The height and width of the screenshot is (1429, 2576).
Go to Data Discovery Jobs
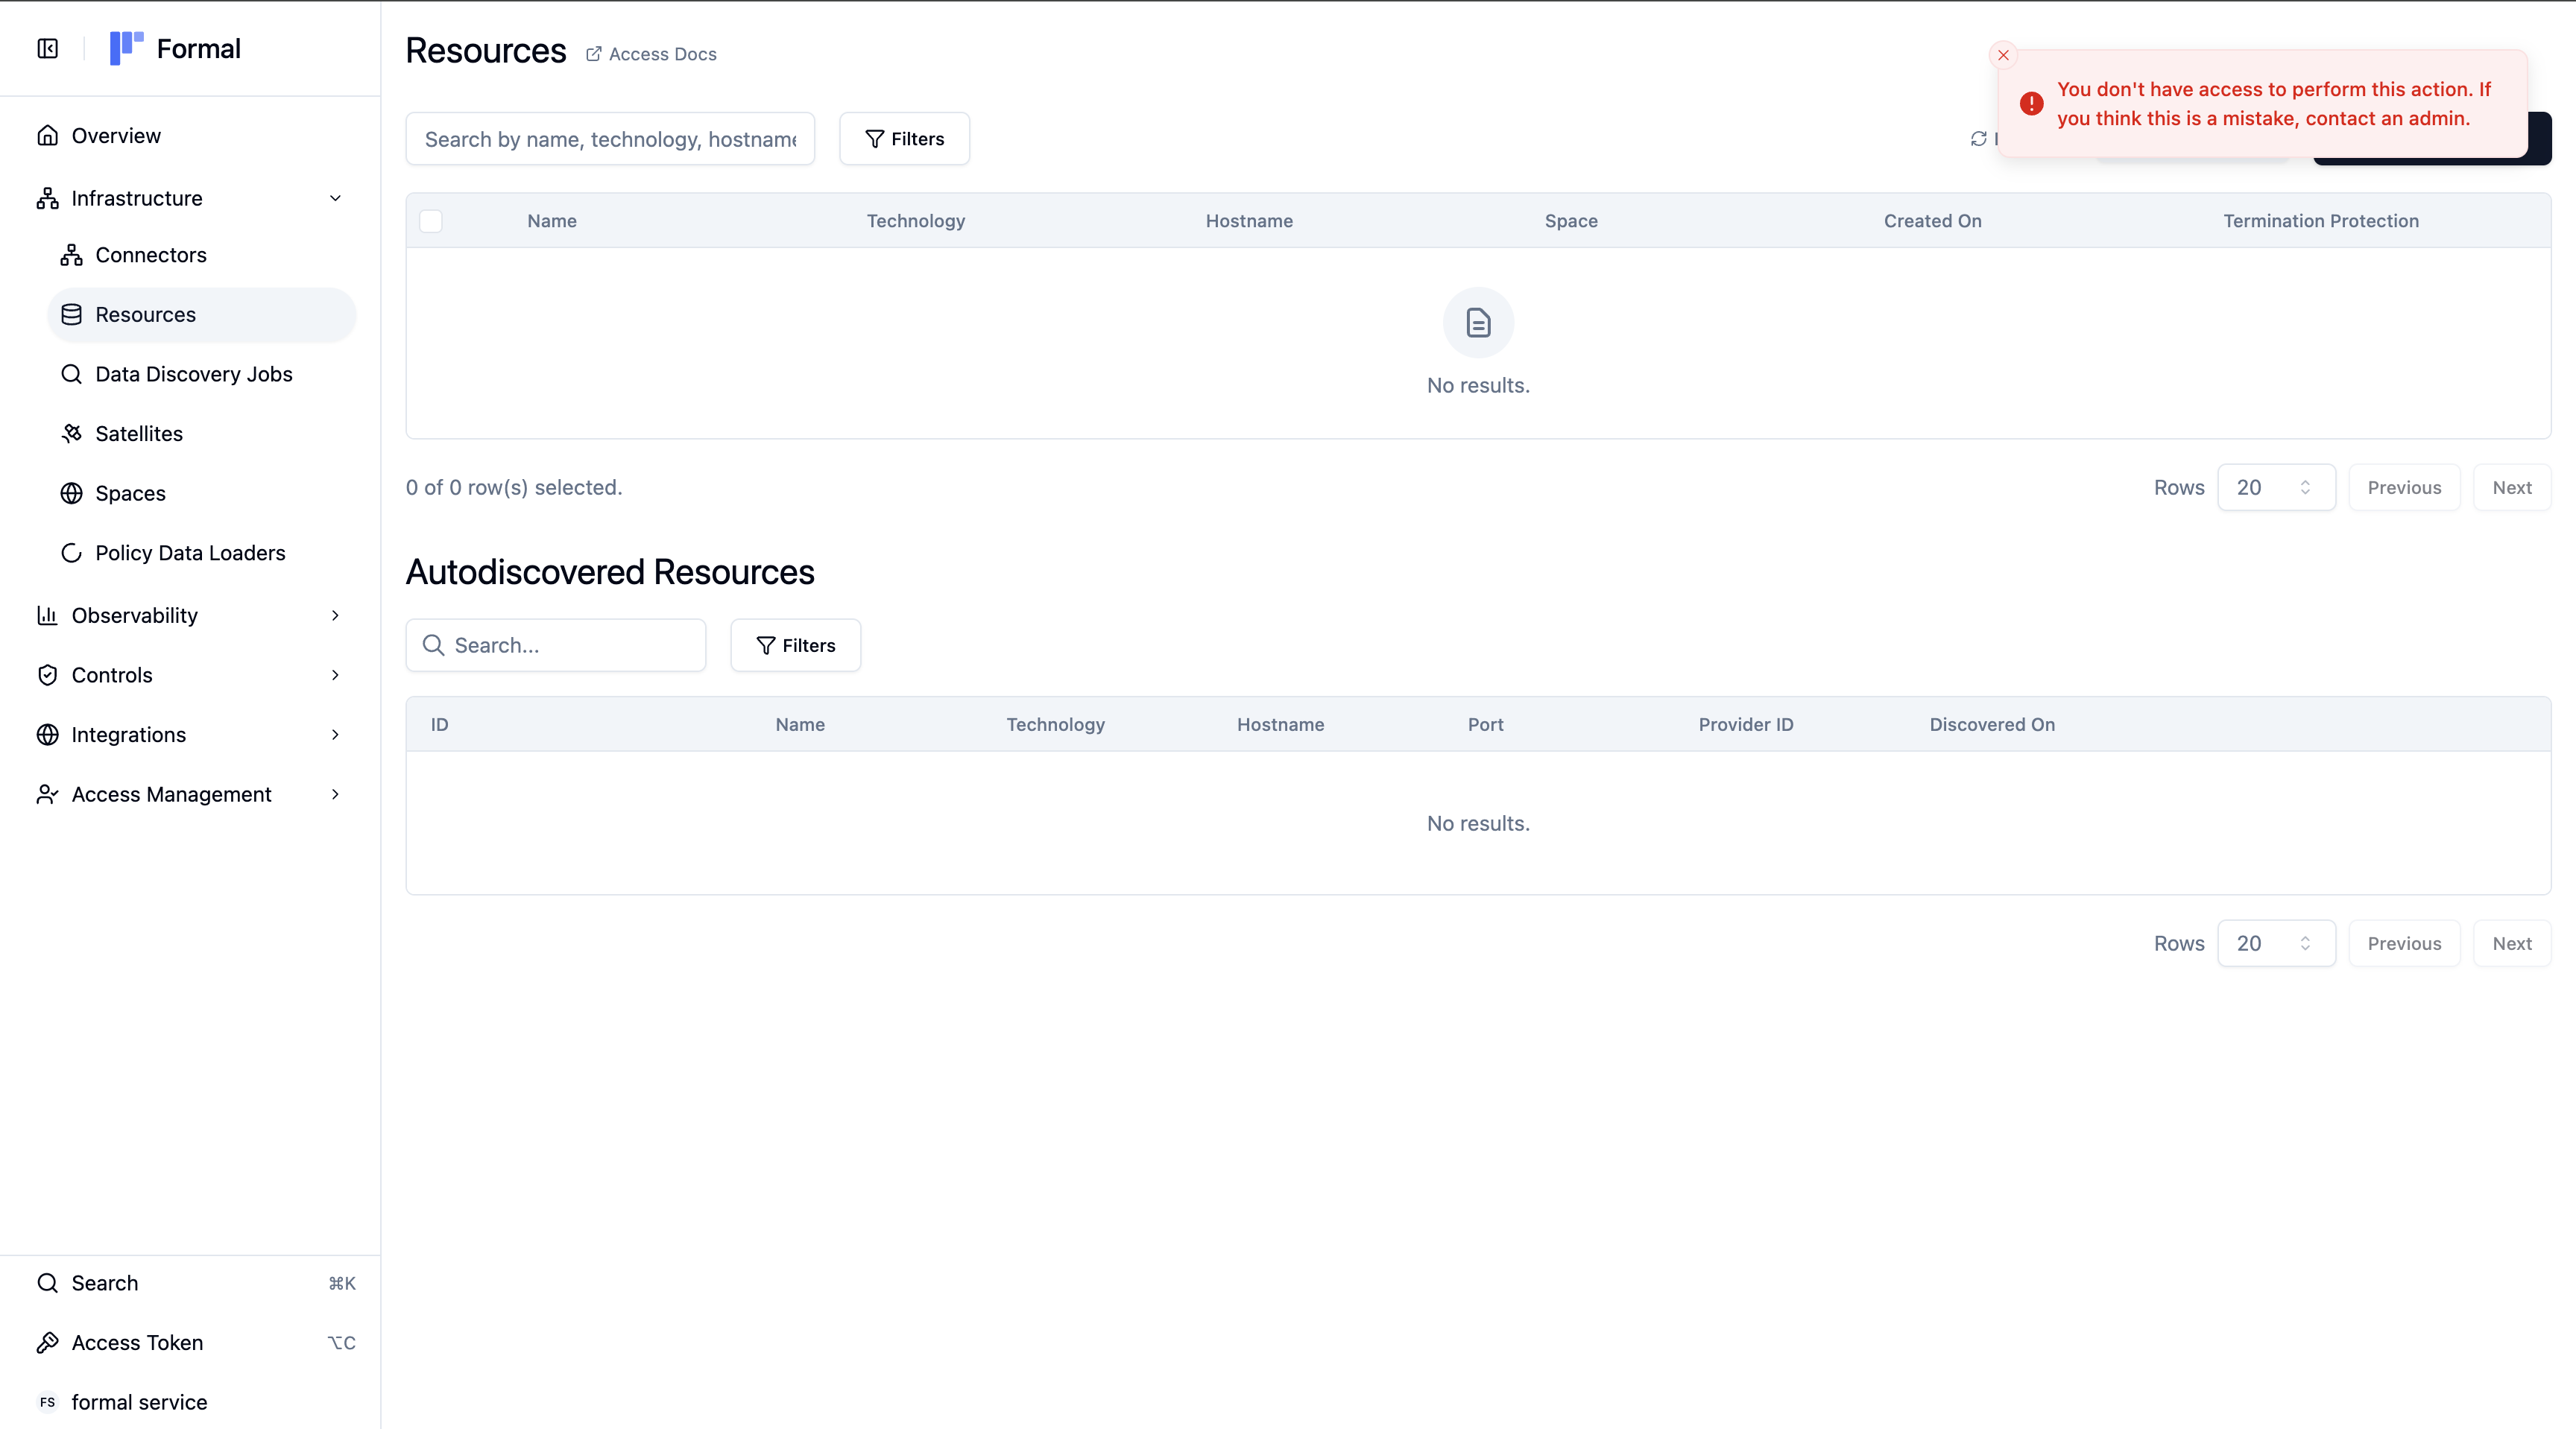[x=194, y=374]
